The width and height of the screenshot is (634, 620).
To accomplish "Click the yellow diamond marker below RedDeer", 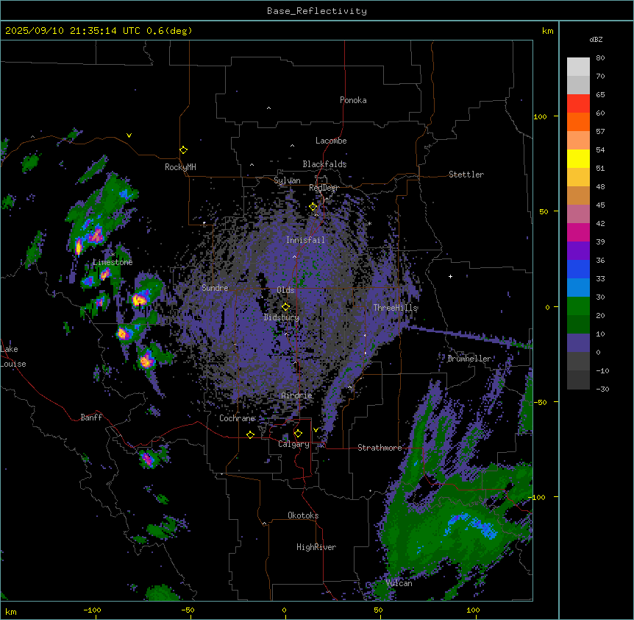I will click(313, 207).
